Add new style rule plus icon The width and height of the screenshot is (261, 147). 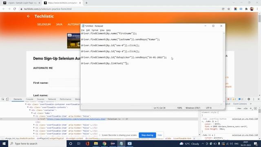(251, 109)
